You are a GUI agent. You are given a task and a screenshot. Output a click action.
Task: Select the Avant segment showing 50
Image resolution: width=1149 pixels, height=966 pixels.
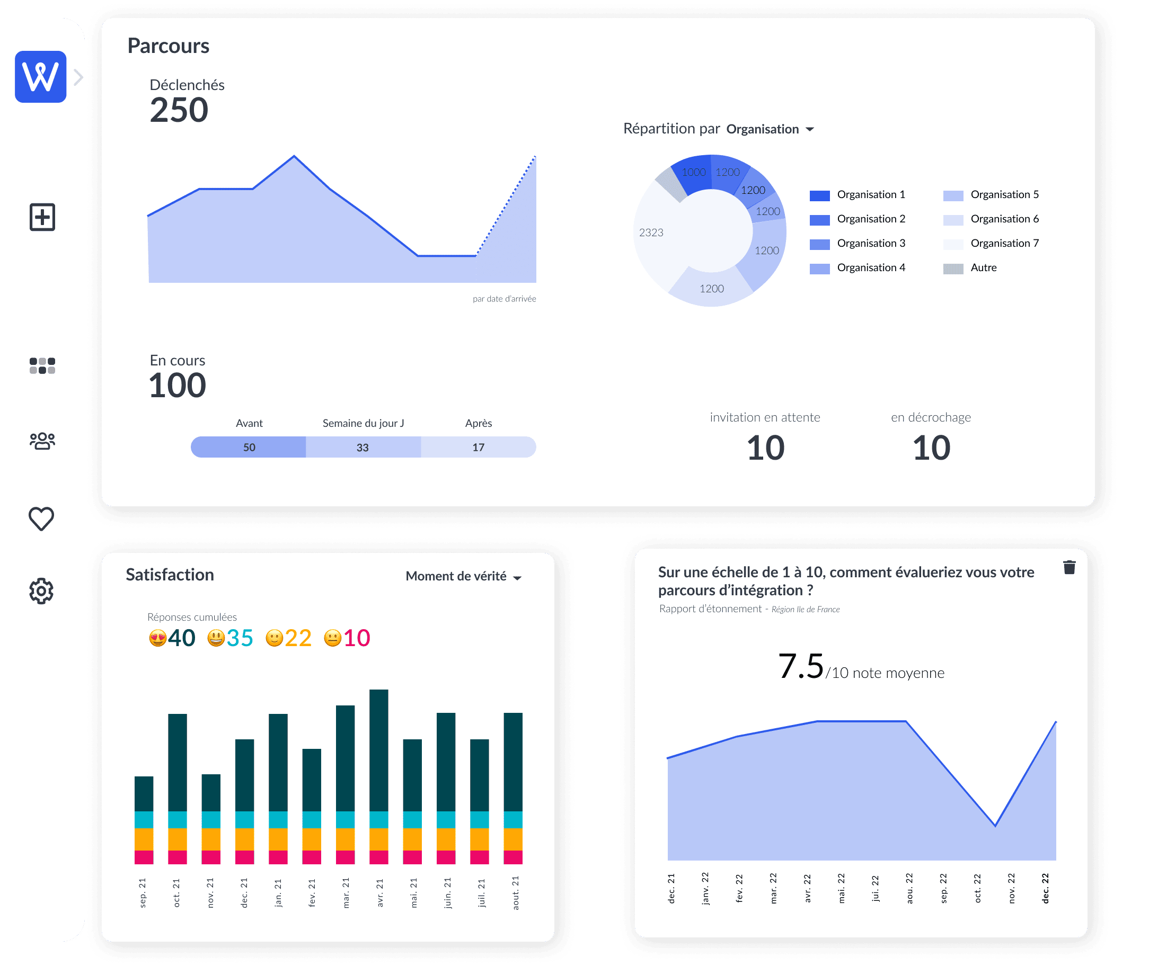point(249,448)
